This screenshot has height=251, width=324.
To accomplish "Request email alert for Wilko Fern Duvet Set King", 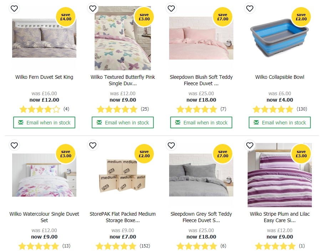I will click(44, 122).
